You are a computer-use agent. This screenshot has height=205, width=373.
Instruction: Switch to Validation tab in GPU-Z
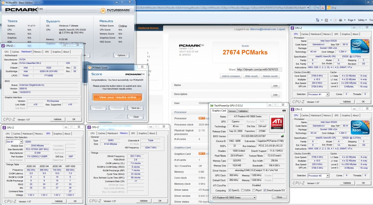(243, 111)
